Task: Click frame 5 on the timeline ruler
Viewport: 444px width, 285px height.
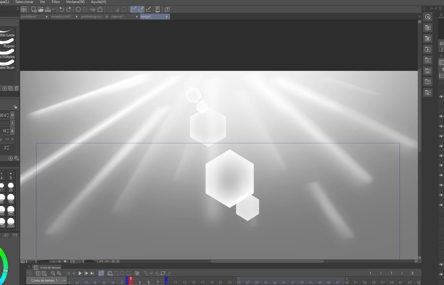Action: tap(148, 282)
